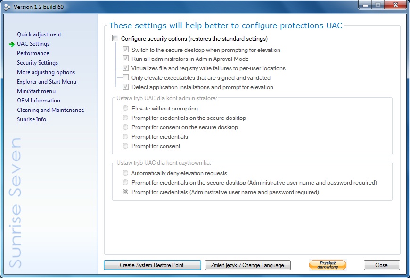Switch to Explorer and Start Menu page
The width and height of the screenshot is (410, 278).
coord(47,82)
